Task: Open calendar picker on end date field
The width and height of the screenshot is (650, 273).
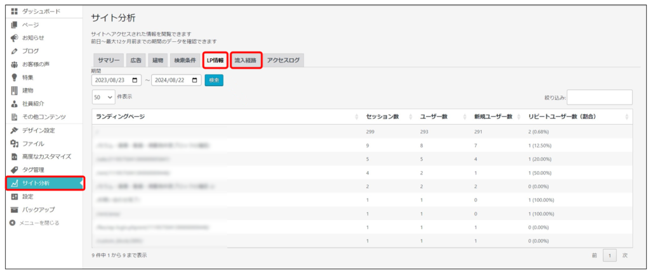Action: coord(194,80)
